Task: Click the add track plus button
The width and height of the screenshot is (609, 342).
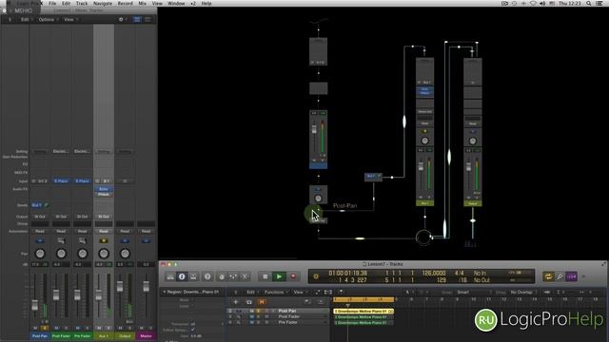Action: pyautogui.click(x=236, y=302)
